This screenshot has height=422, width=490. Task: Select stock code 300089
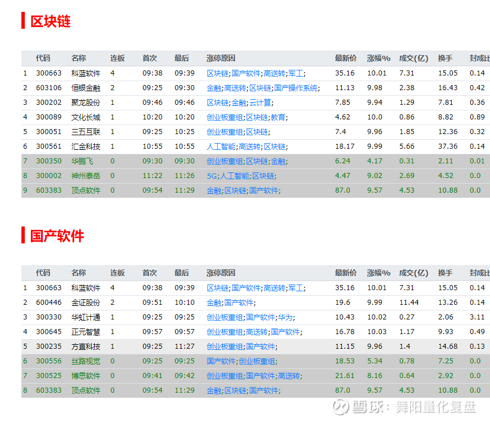click(x=49, y=117)
